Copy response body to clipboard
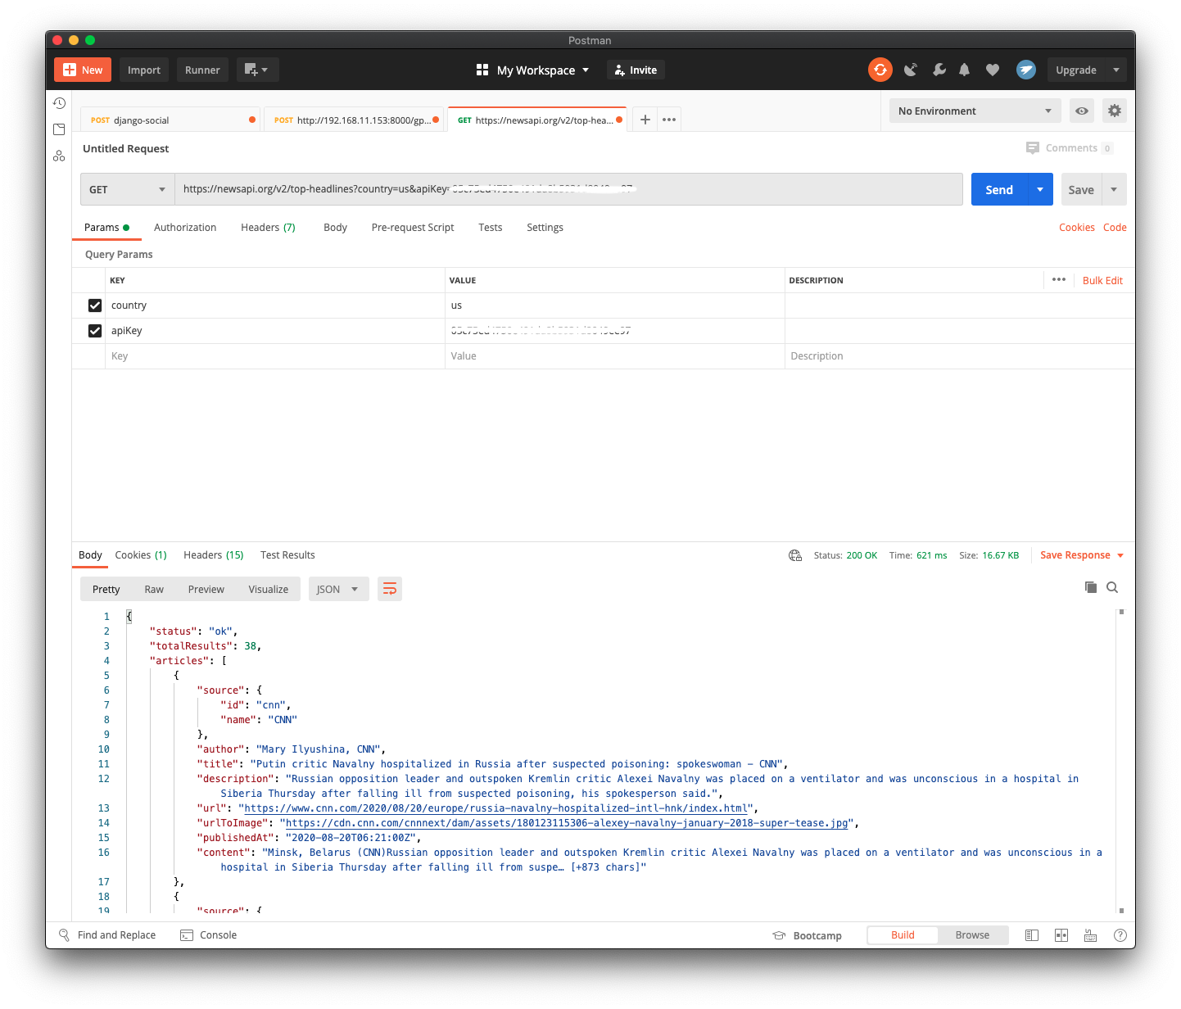The image size is (1181, 1009). tap(1091, 587)
